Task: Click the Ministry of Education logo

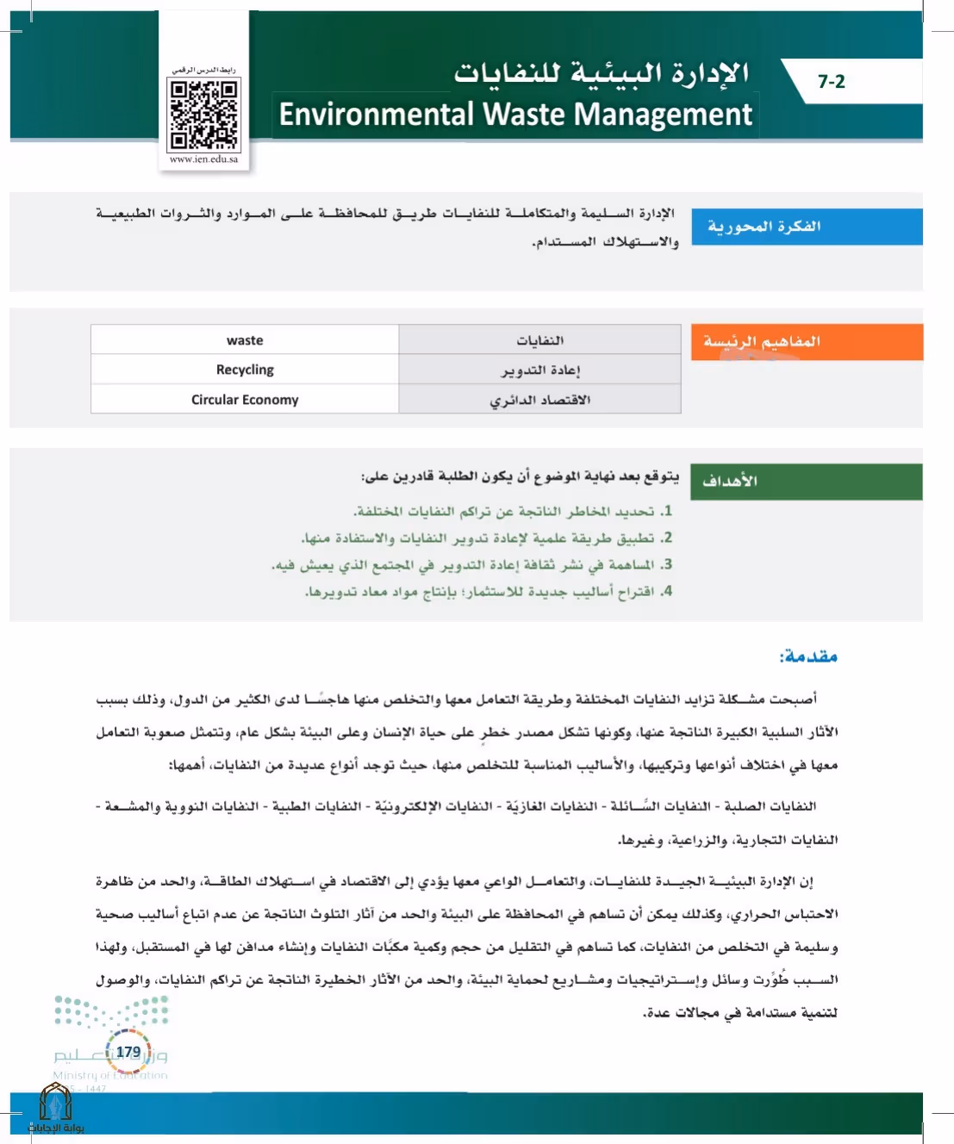Action: 111,1038
